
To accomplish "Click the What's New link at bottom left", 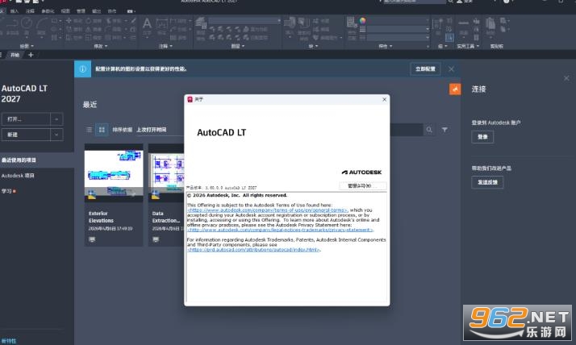I will coord(8,341).
